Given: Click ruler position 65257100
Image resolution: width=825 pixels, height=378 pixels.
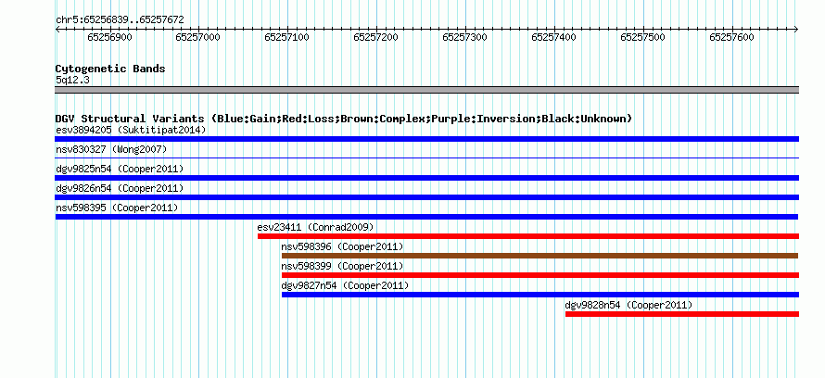Looking at the screenshot, I should [x=287, y=37].
